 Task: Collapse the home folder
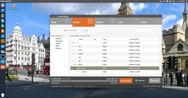tap(73, 65)
